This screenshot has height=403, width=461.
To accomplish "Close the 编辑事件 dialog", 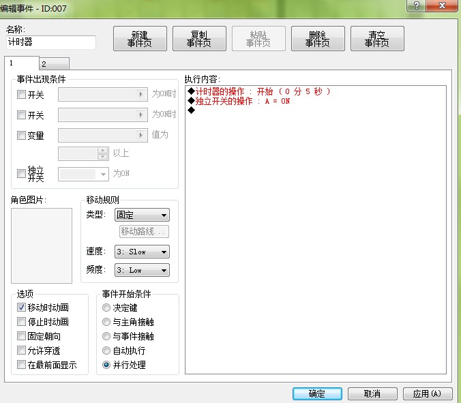I will click(x=442, y=5).
